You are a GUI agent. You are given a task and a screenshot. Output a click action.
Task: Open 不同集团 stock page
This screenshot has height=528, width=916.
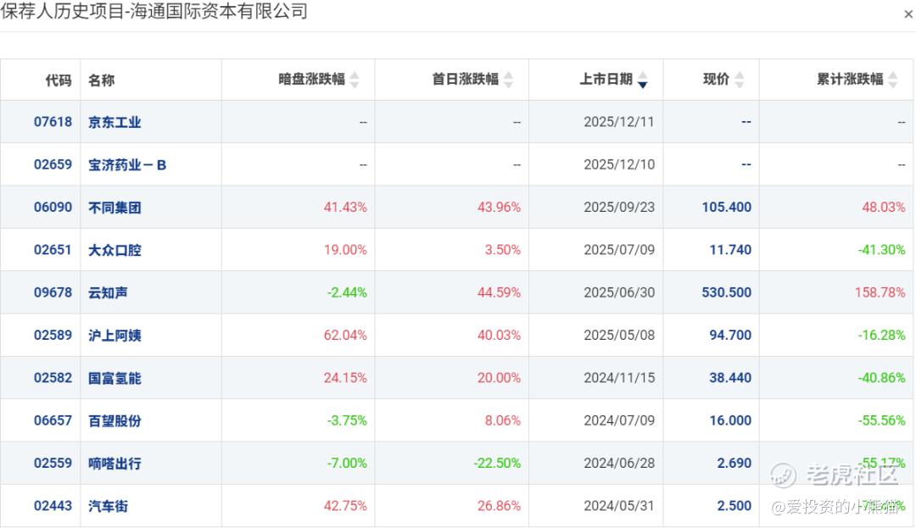[114, 208]
